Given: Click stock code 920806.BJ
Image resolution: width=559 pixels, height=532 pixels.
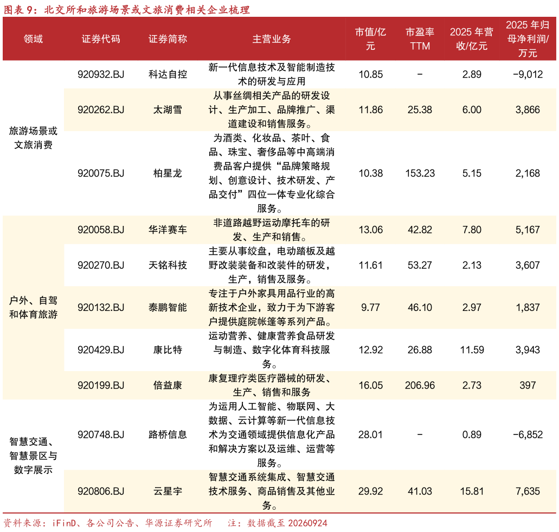Looking at the screenshot, I should click(101, 491).
